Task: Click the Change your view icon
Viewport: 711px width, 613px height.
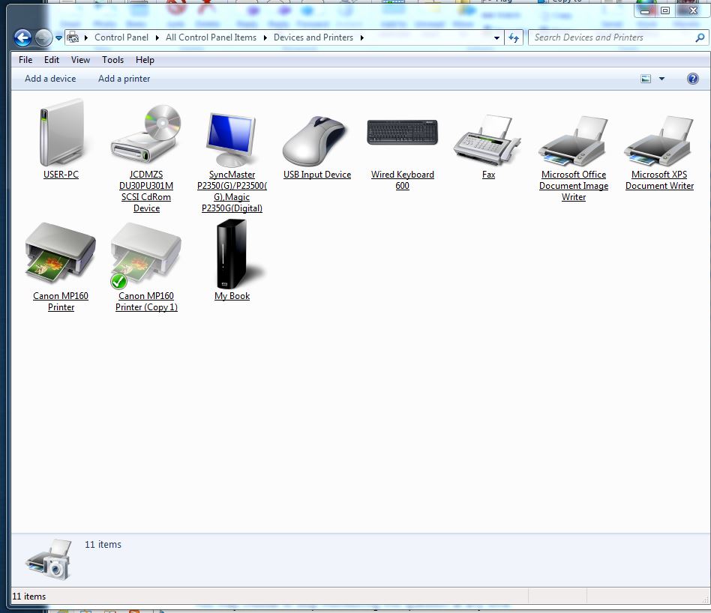Action: coord(646,79)
